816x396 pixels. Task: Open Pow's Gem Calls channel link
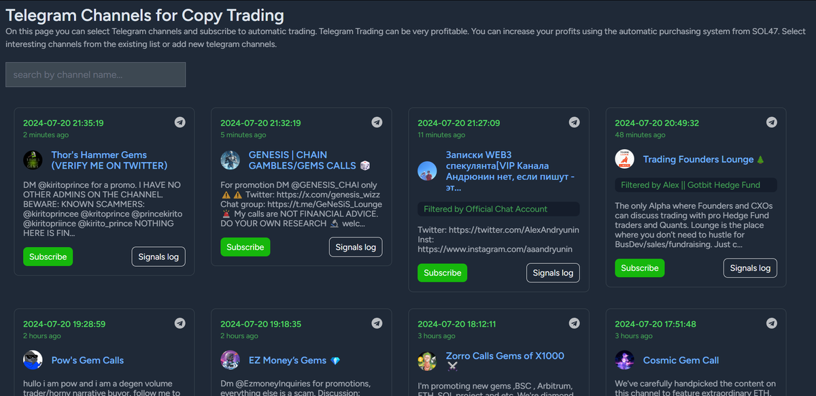[x=88, y=361]
